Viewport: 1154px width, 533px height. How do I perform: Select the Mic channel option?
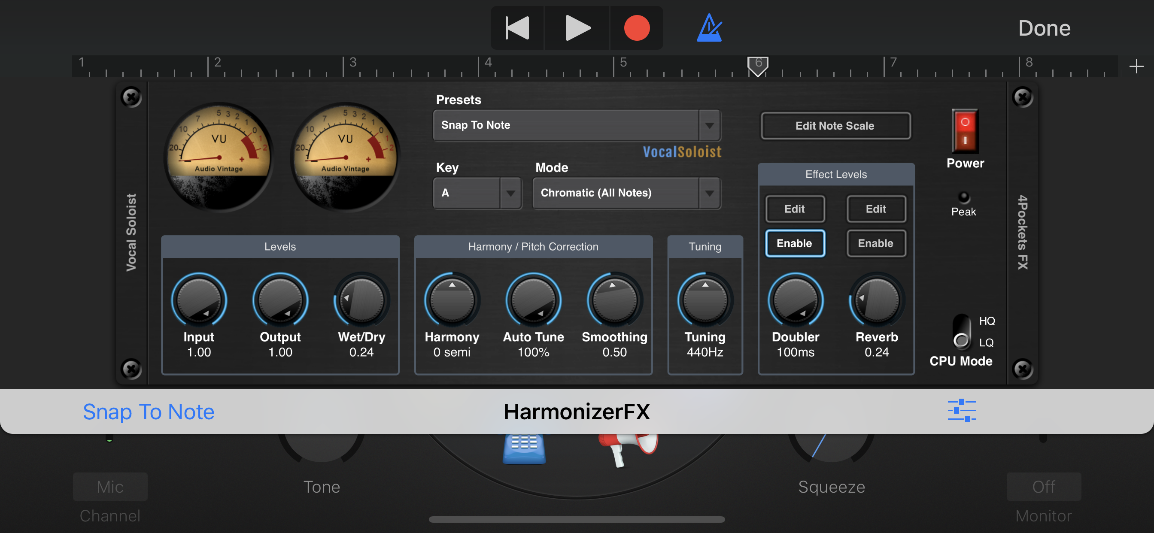pos(110,486)
